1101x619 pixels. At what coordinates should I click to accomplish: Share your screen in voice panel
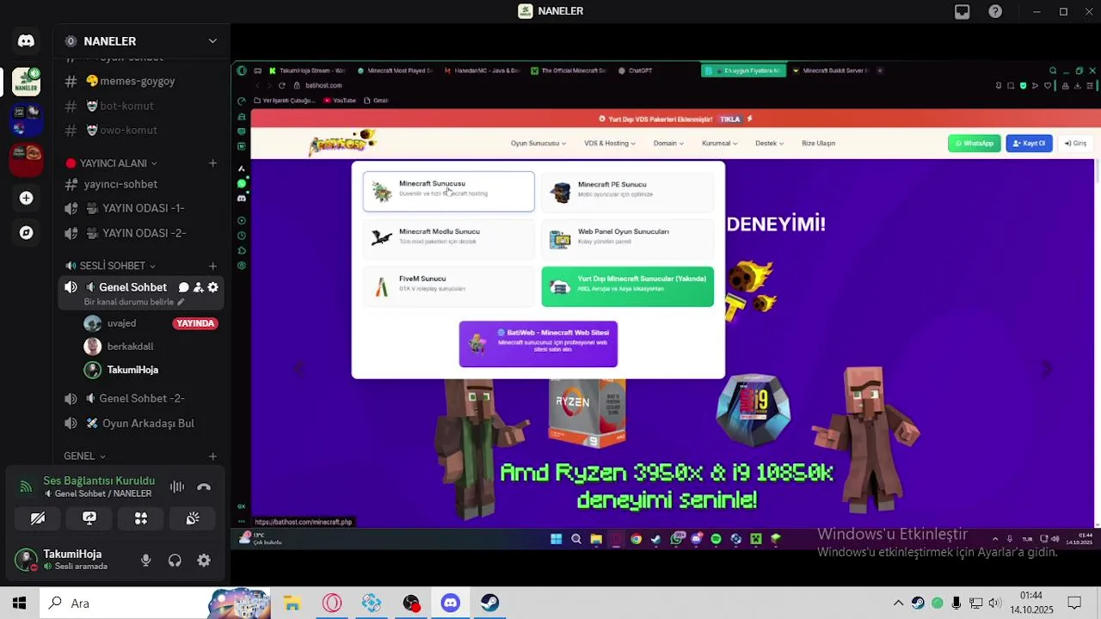89,518
